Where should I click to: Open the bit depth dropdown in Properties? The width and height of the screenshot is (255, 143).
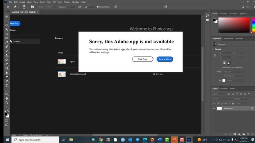pyautogui.click(x=233, y=76)
